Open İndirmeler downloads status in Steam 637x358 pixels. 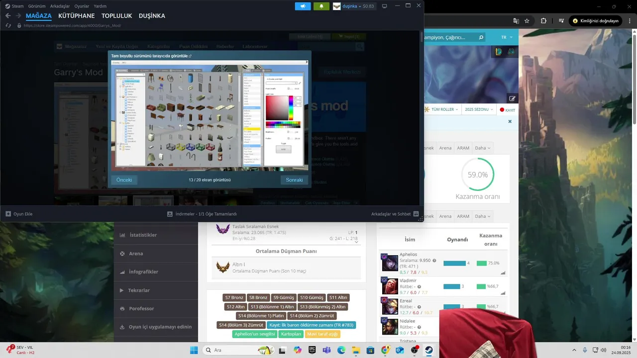point(202,214)
